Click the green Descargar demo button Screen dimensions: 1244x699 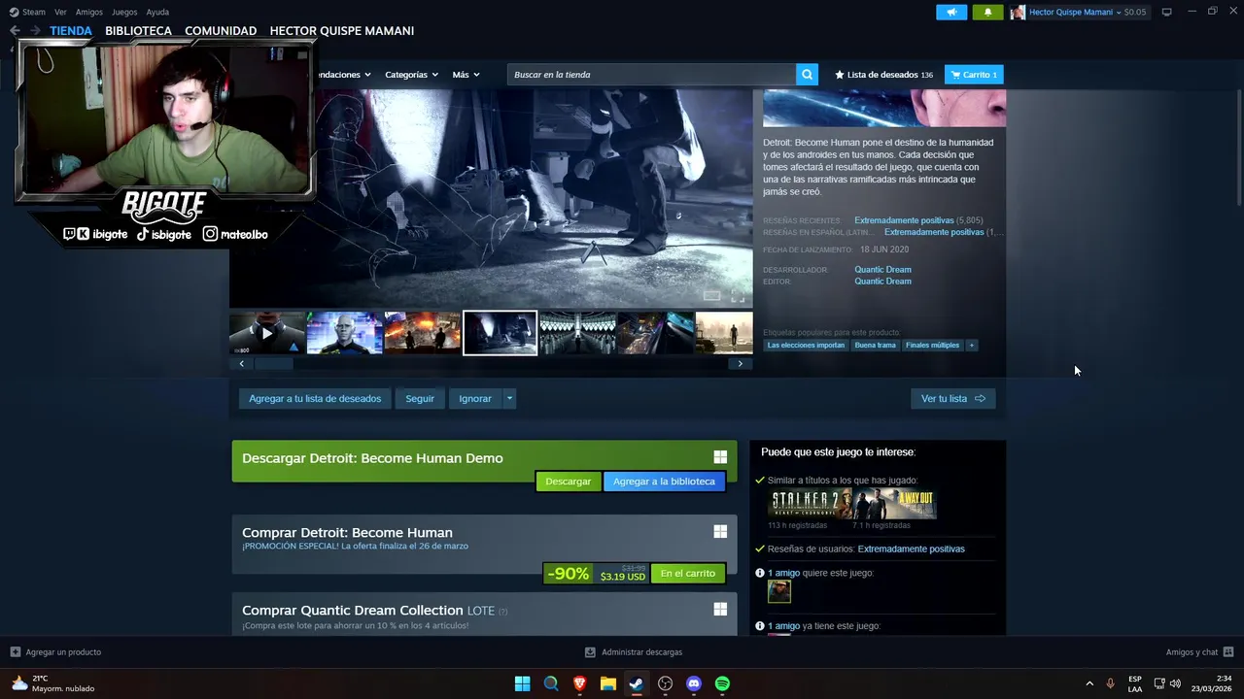tap(569, 482)
